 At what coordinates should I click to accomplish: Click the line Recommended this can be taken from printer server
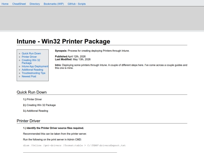55,134
